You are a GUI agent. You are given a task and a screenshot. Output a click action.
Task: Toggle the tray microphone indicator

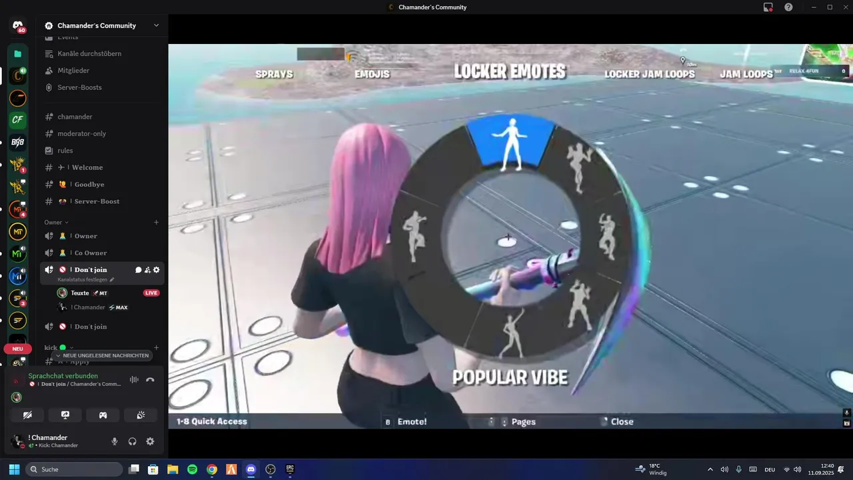pyautogui.click(x=738, y=469)
